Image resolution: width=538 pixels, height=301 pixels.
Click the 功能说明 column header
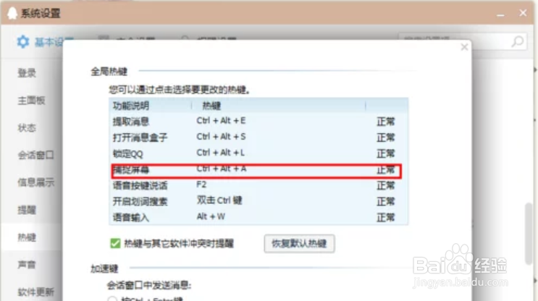[131, 106]
